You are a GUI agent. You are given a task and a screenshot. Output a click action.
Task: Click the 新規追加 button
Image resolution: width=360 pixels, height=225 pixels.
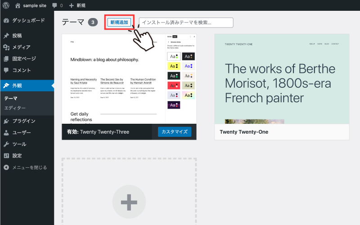point(119,22)
